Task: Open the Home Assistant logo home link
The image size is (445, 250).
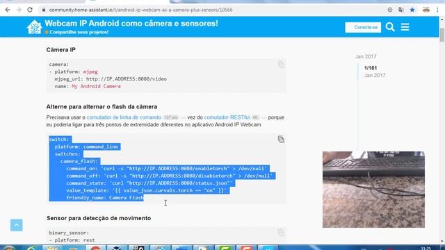Action: tap(34, 27)
